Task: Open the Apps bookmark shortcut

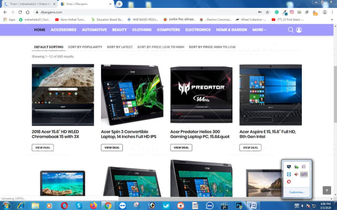Action: pyautogui.click(x=9, y=19)
